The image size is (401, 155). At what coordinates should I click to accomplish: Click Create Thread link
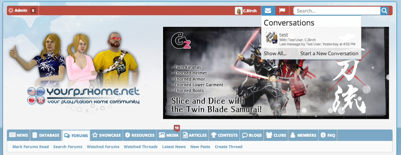[x=228, y=147]
